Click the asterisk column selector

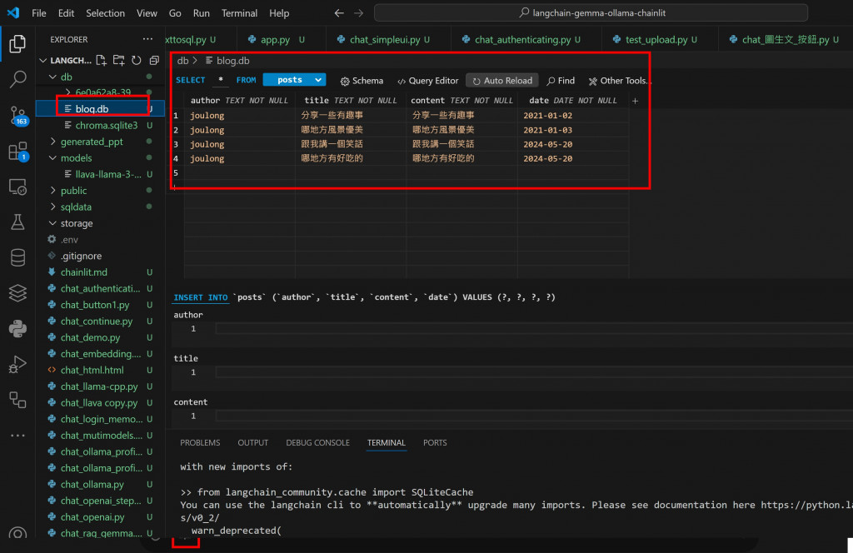(220, 80)
